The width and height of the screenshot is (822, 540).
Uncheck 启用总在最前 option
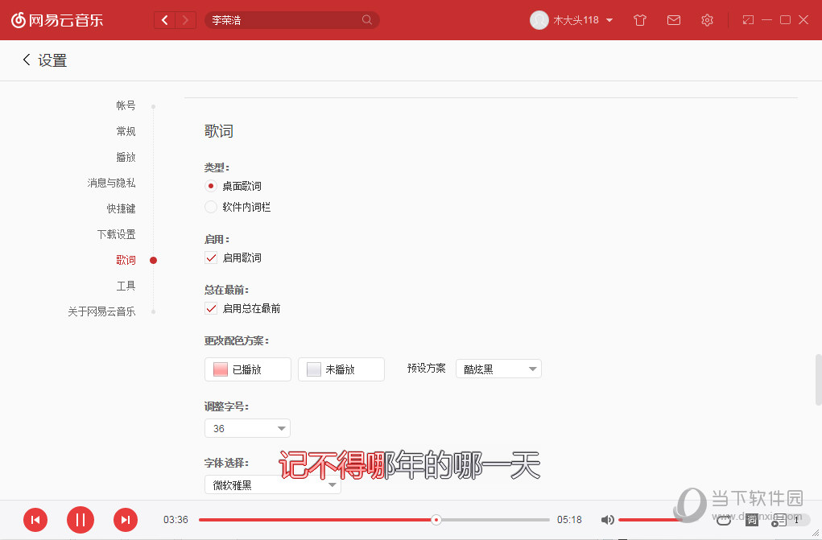[211, 308]
